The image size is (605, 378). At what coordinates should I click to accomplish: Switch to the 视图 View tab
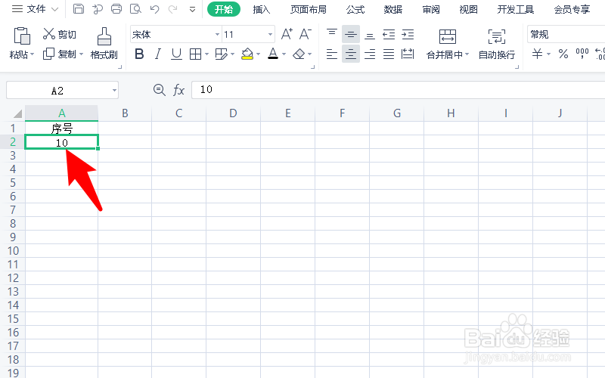[x=468, y=9]
